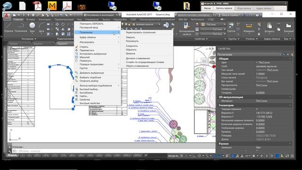
Task: Expand the Рисование panel flyout
Action: (29, 39)
